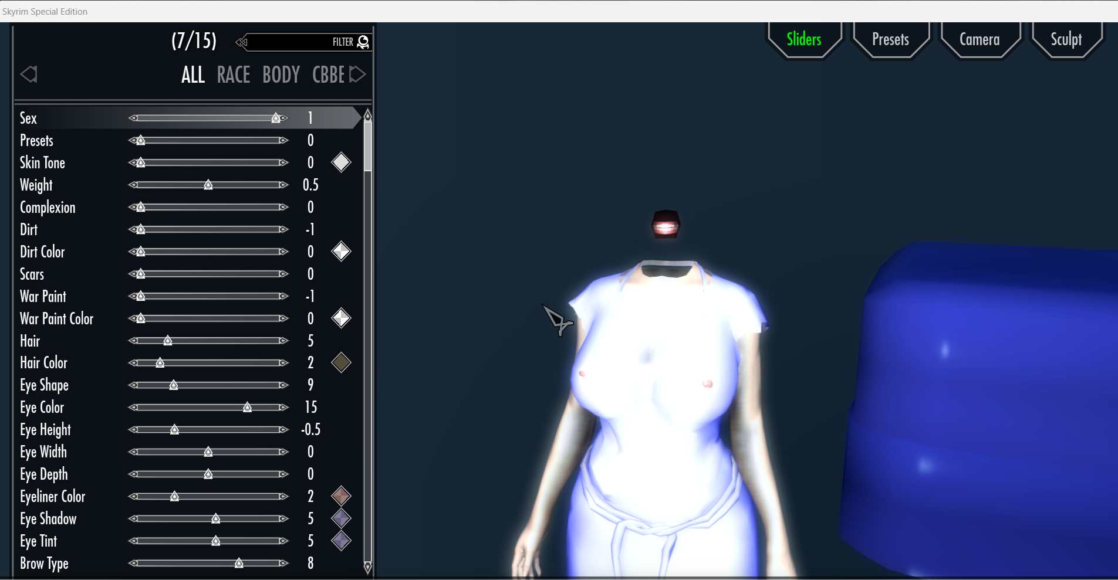Select the BODY category tab

[281, 75]
